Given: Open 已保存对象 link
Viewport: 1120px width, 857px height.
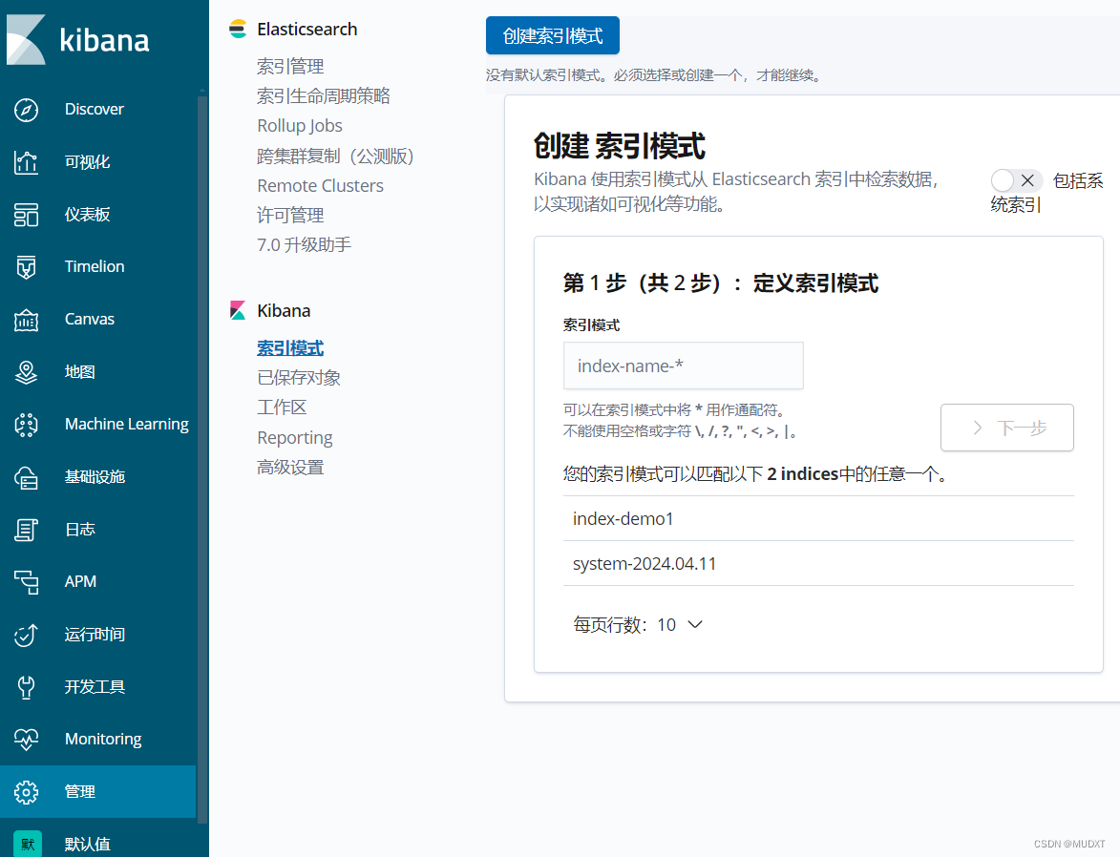Looking at the screenshot, I should click(x=299, y=377).
